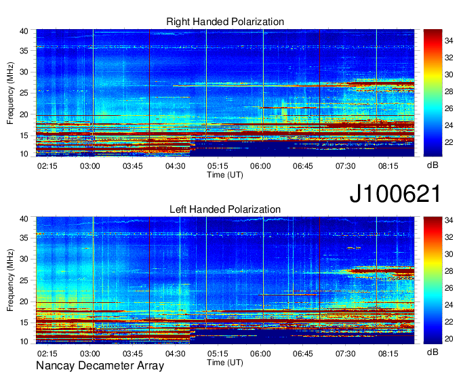Click 'Frequency (MHz)' label of bottom plot

point(10,280)
